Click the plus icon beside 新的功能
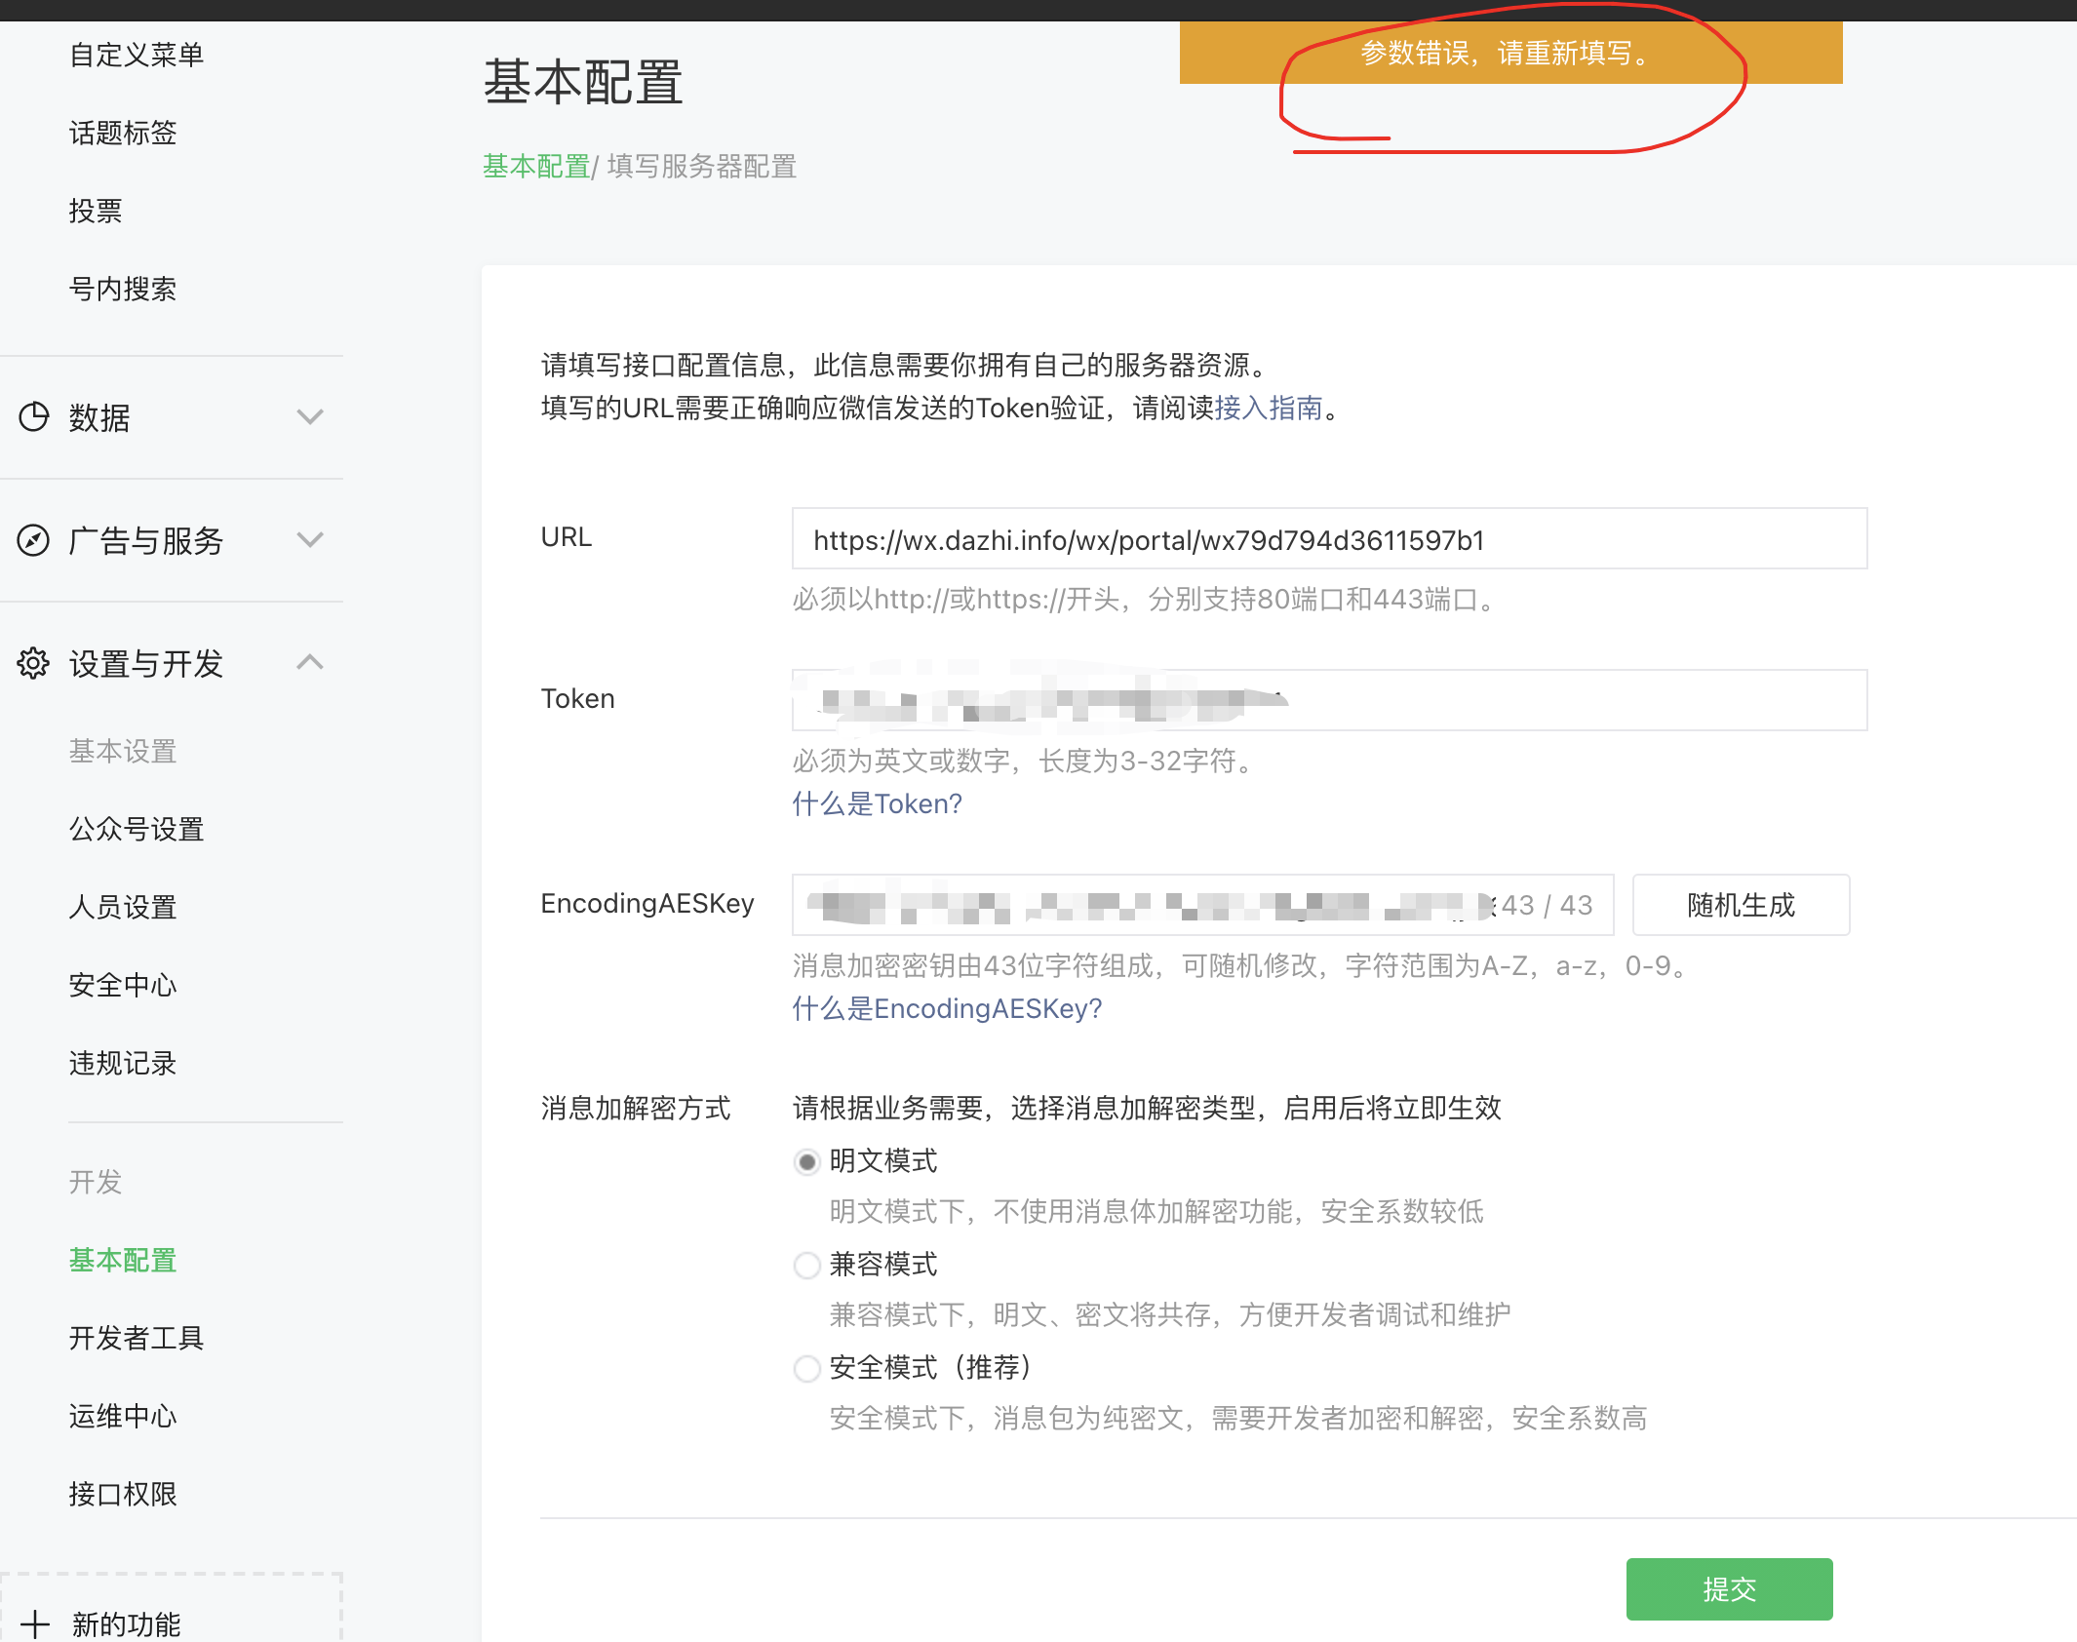 35,1624
